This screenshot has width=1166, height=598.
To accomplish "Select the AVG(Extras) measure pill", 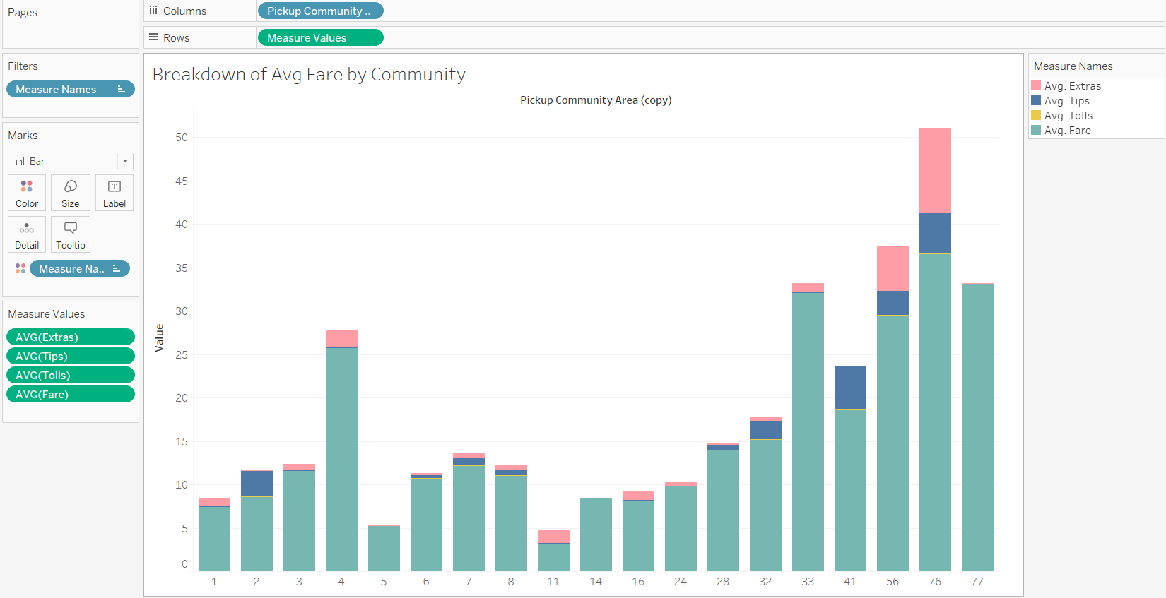I will [70, 337].
